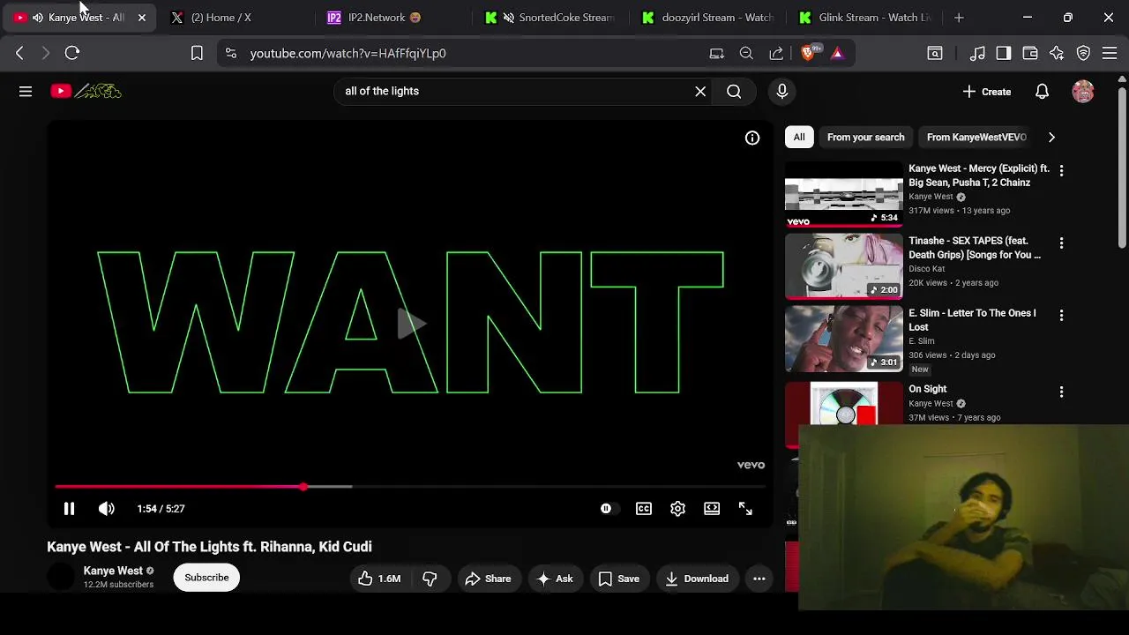1129x635 pixels.
Task: Open Tinashe SEX TAPES video thumbnail
Action: (844, 266)
